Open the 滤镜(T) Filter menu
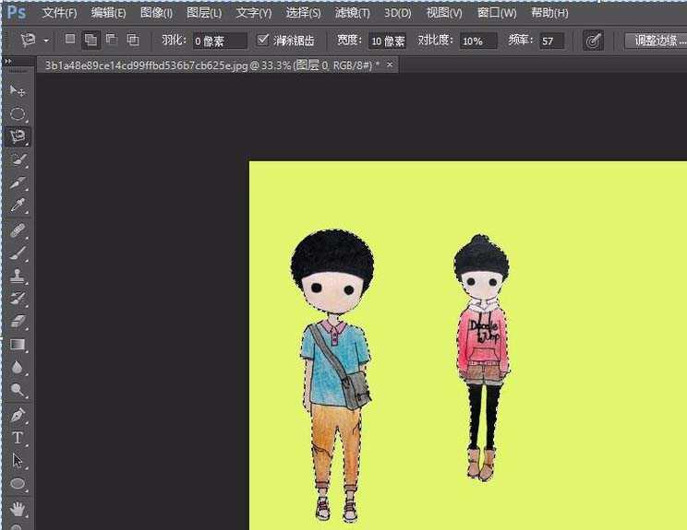The width and height of the screenshot is (687, 530). (352, 13)
